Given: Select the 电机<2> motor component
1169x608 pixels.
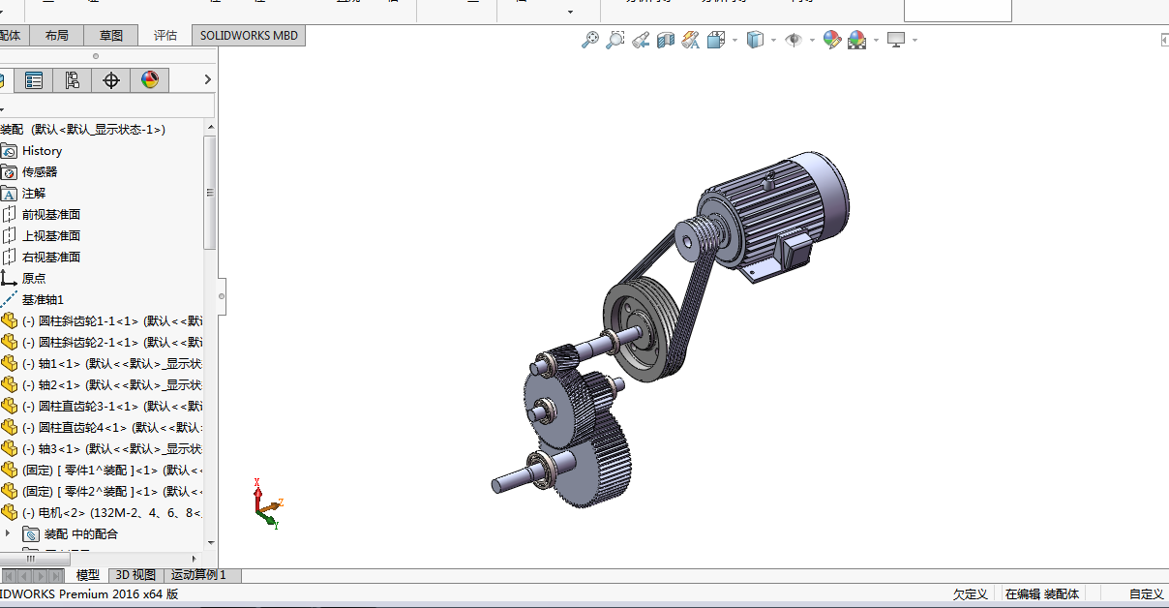Looking at the screenshot, I should 102,513.
